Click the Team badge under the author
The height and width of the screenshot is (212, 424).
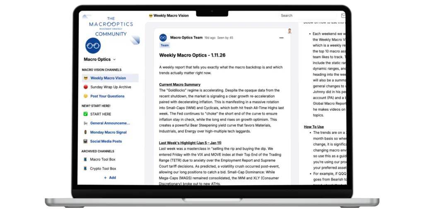coord(164,46)
